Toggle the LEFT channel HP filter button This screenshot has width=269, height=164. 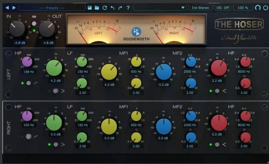coord(28,83)
